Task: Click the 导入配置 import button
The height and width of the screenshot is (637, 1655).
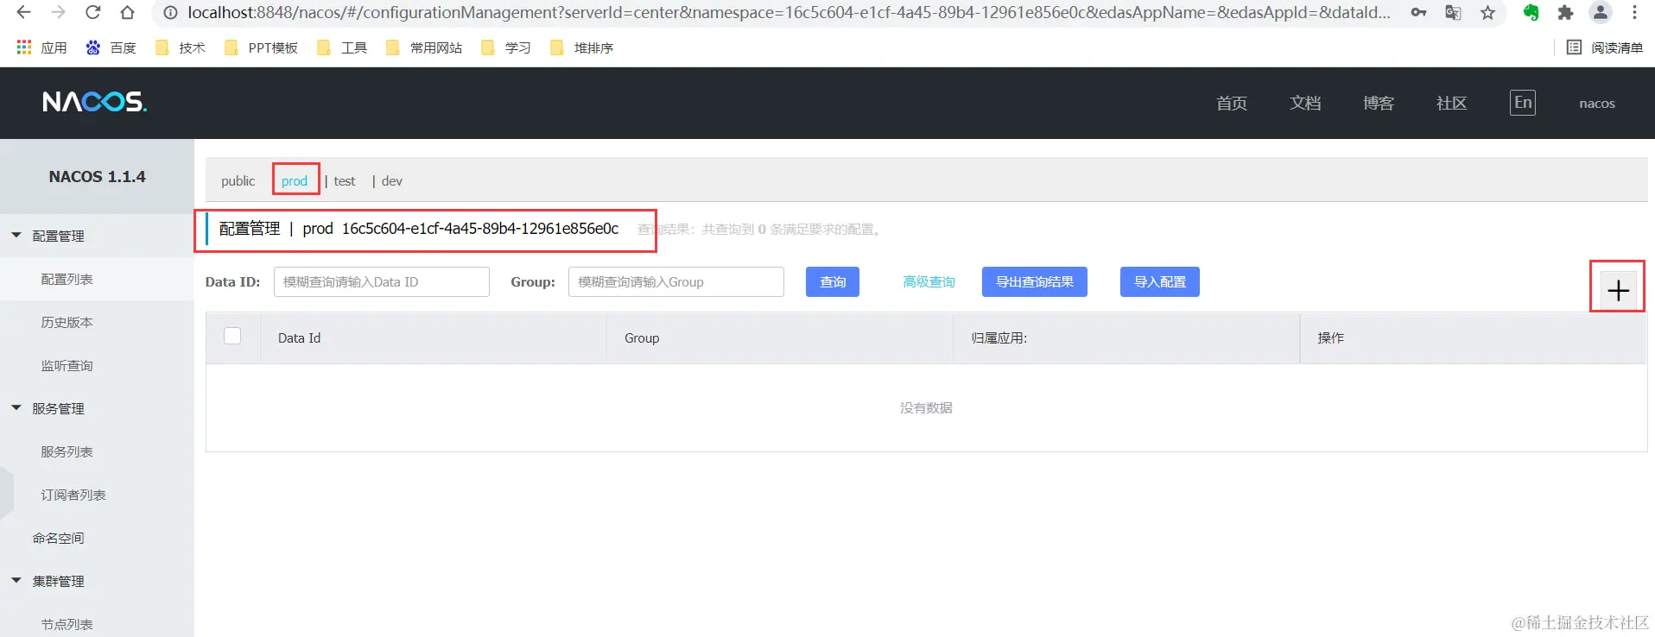Action: pos(1160,281)
